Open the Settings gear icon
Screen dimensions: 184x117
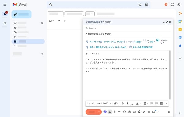pyautogui.click(x=179, y=5)
